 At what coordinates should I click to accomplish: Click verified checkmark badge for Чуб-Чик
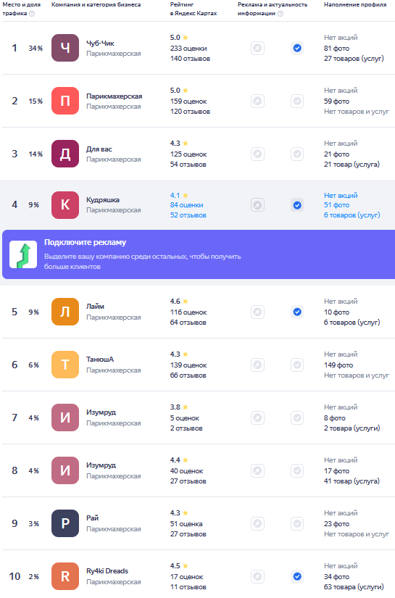(297, 48)
